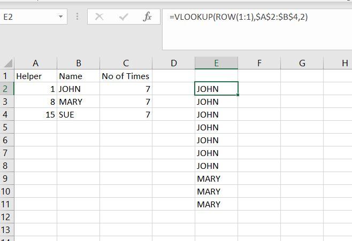352x241 pixels.
Task: Click MARY in cell E10
Action: point(216,191)
